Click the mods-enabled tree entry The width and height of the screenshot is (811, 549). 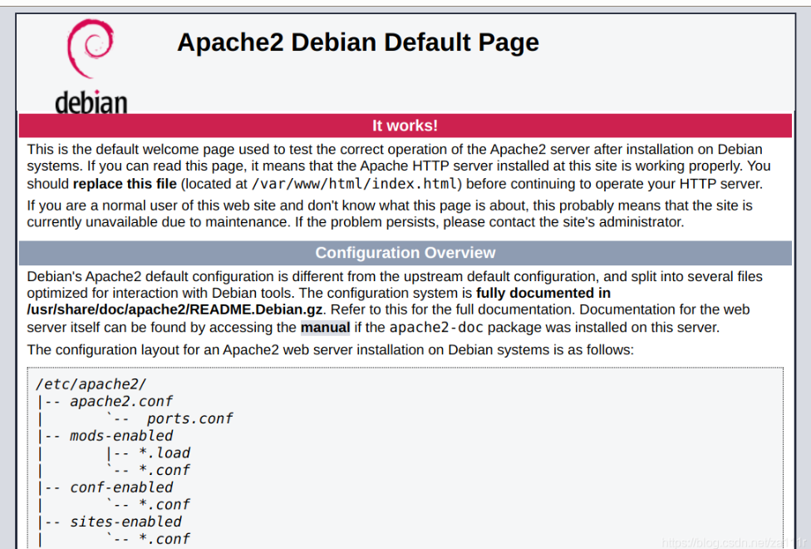(x=121, y=436)
